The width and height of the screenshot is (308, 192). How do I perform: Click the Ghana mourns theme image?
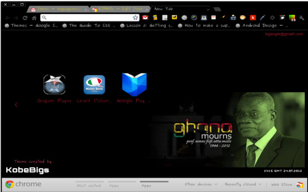228,130
